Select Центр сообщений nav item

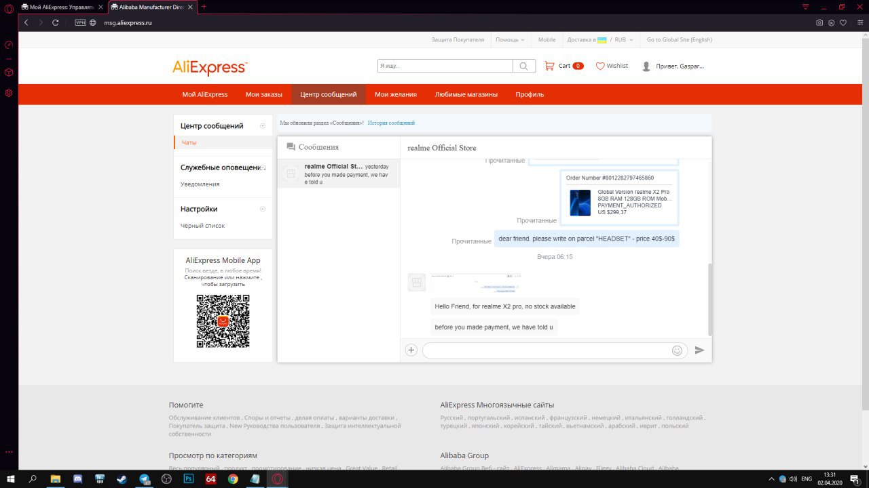pos(329,94)
